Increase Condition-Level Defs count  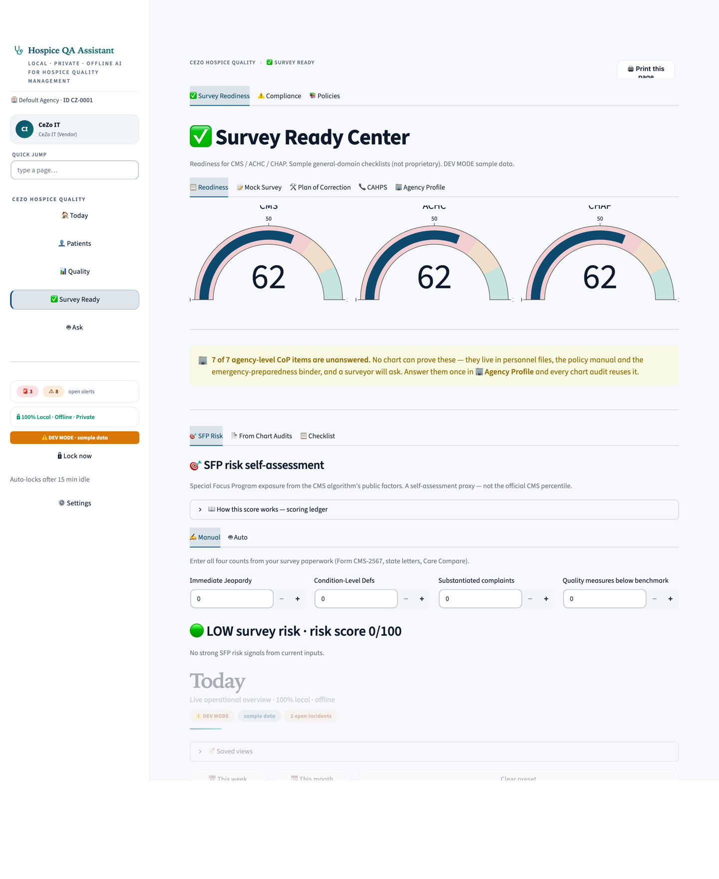[422, 598]
